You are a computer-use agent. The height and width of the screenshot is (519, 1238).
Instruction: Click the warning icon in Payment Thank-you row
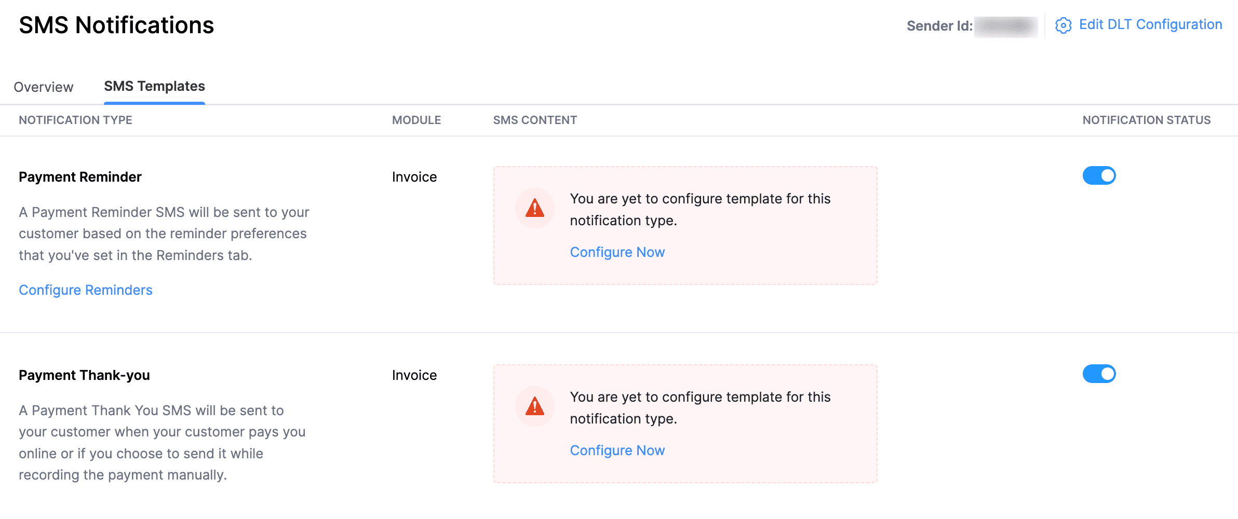click(534, 406)
